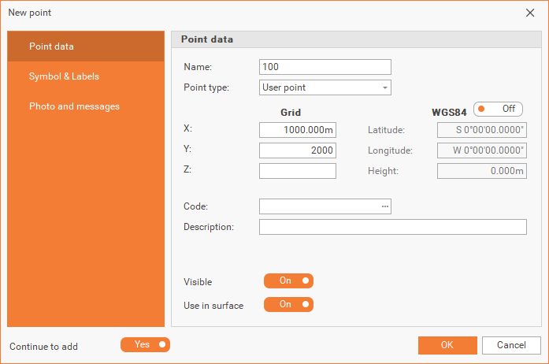The image size is (549, 364).
Task: Click the Name input field
Action: 325,67
